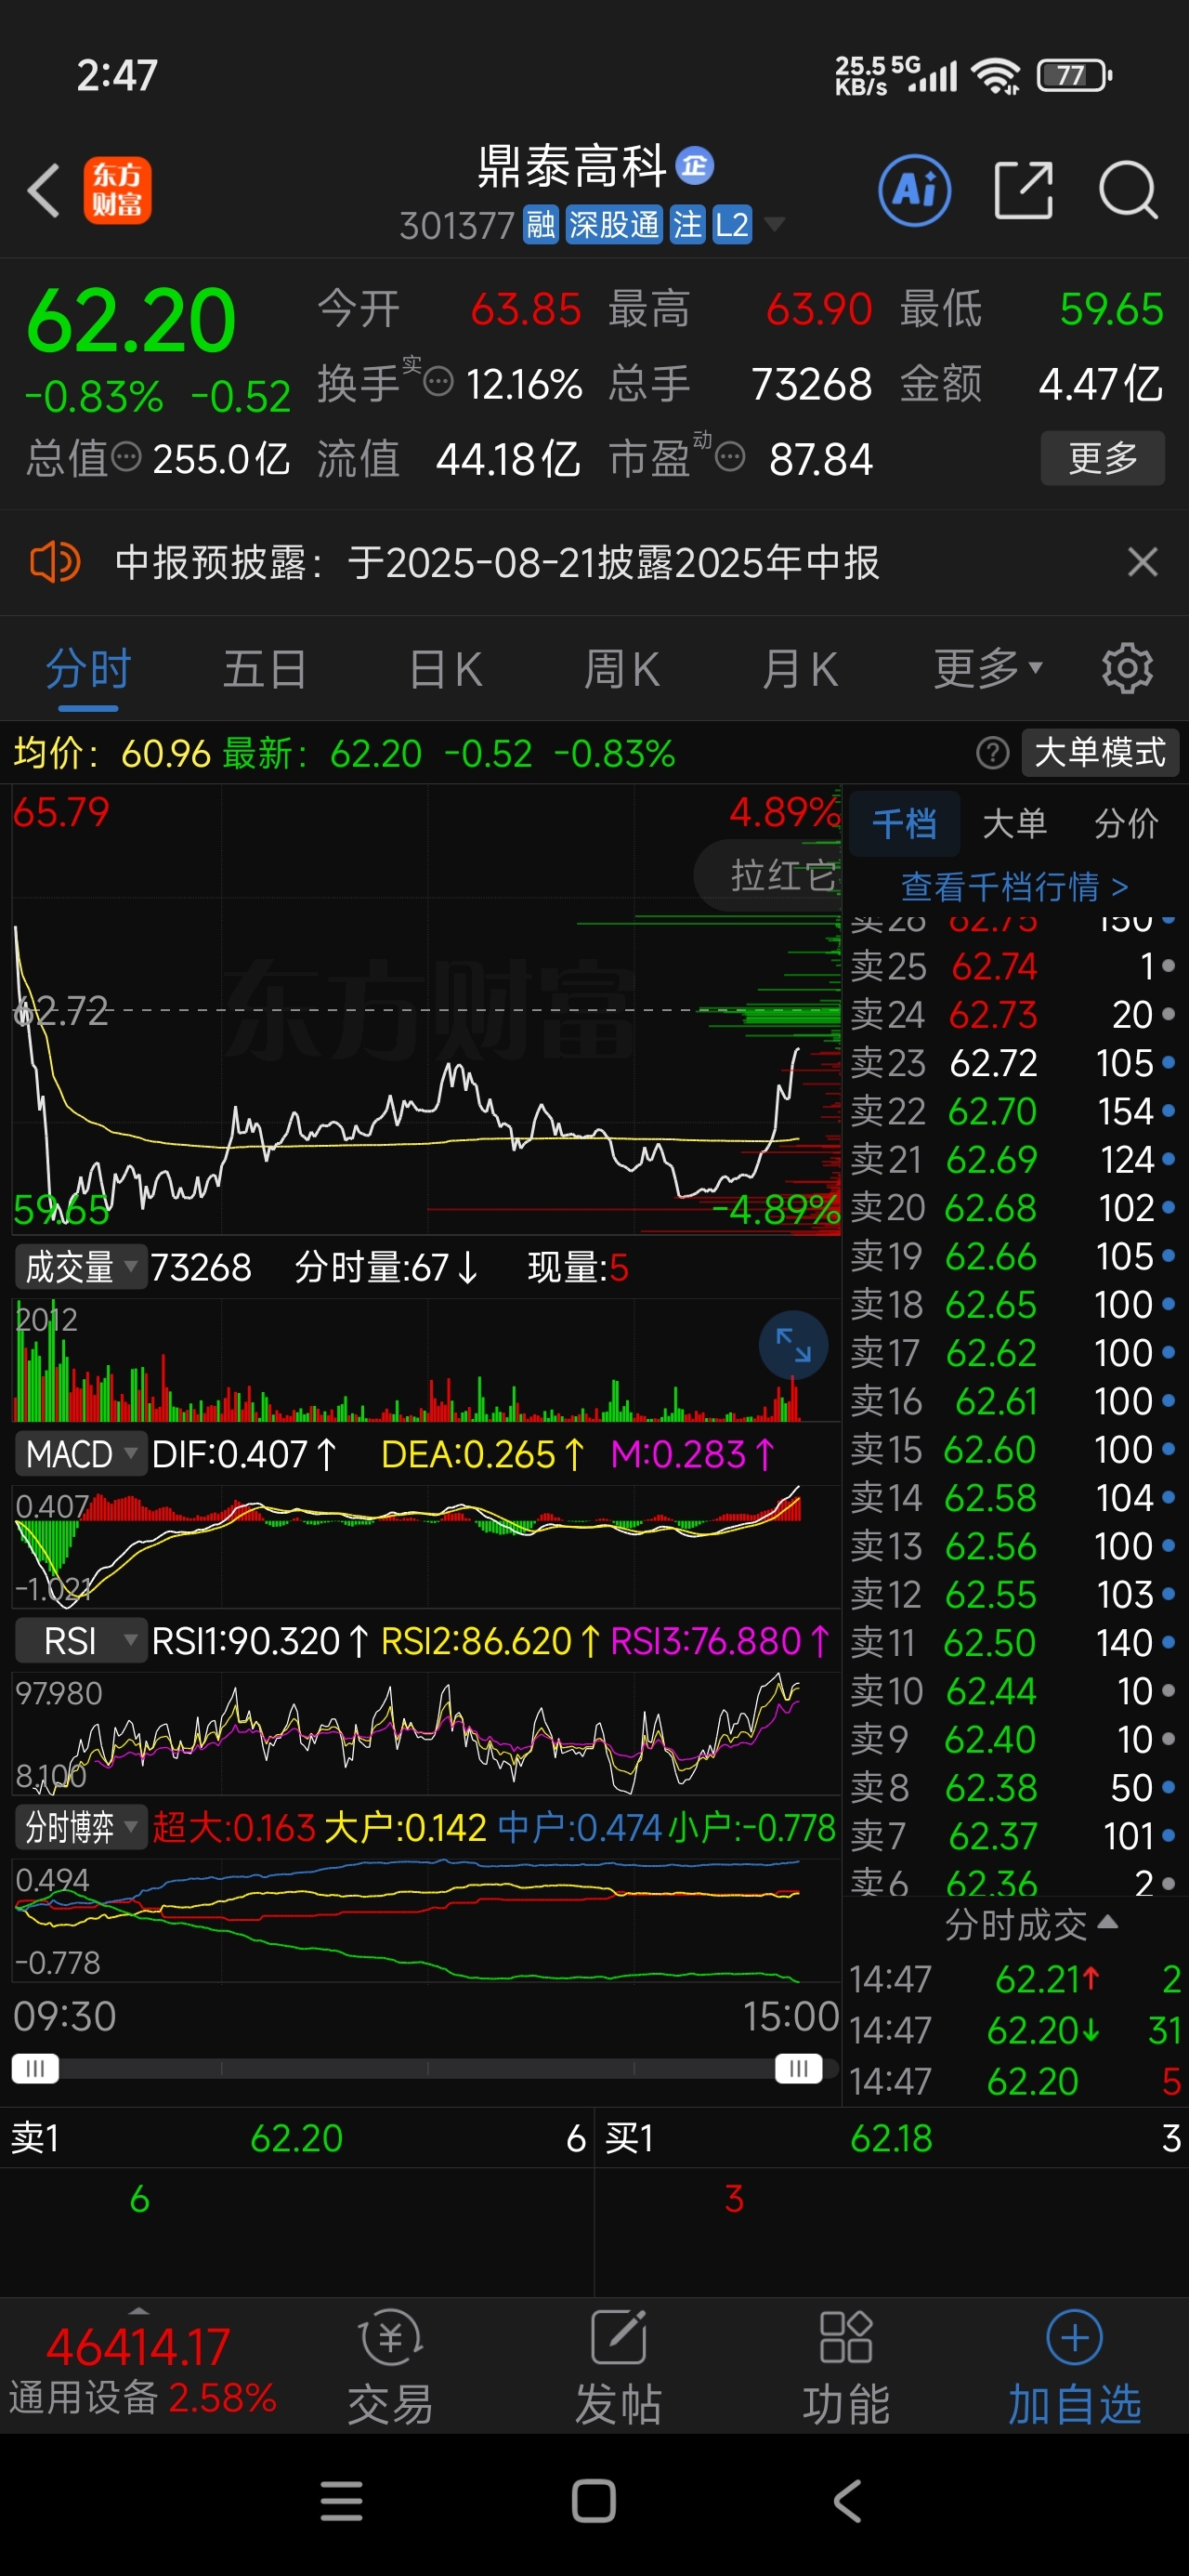Screen dimensions: 1189x2576
Task: Open stock search magnifier icon
Action: [x=1128, y=190]
